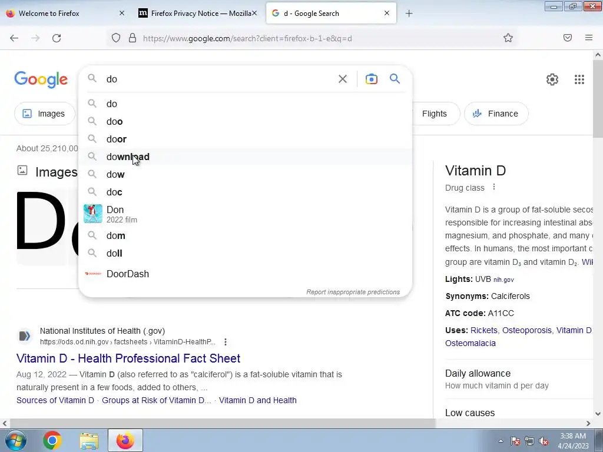Screen dimensions: 603x452
Task: Select the DoorDash suggestion
Action: tap(245, 274)
